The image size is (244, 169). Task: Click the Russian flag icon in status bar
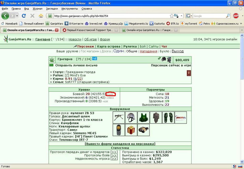click(240, 167)
